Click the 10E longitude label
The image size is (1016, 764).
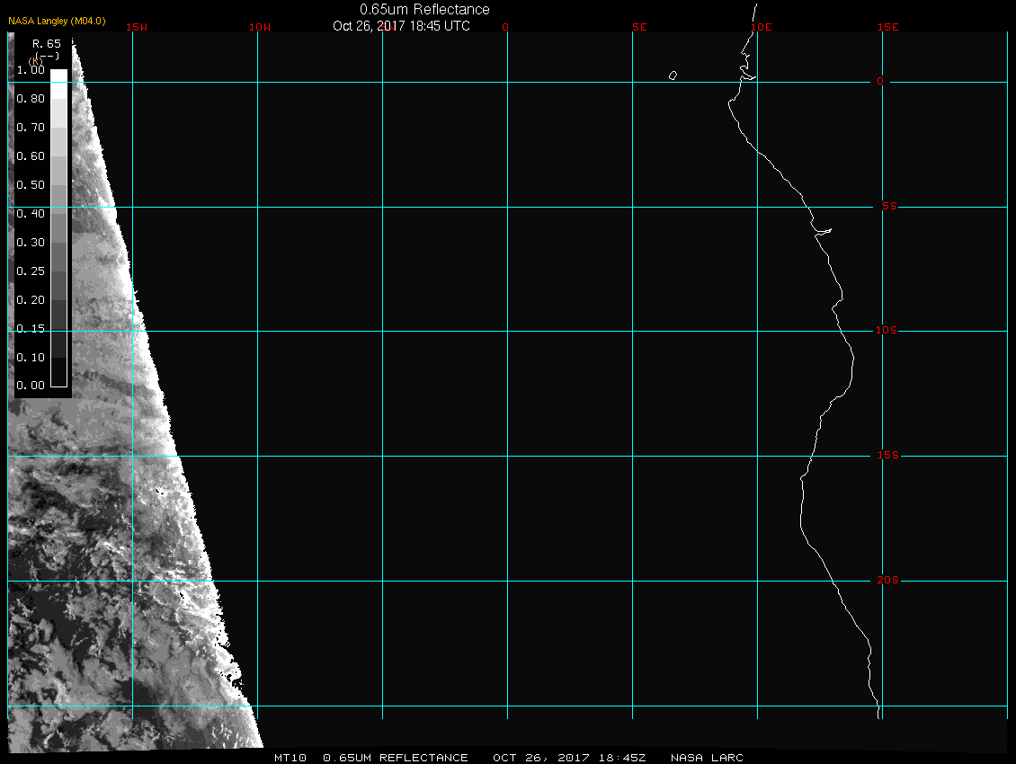coord(762,27)
